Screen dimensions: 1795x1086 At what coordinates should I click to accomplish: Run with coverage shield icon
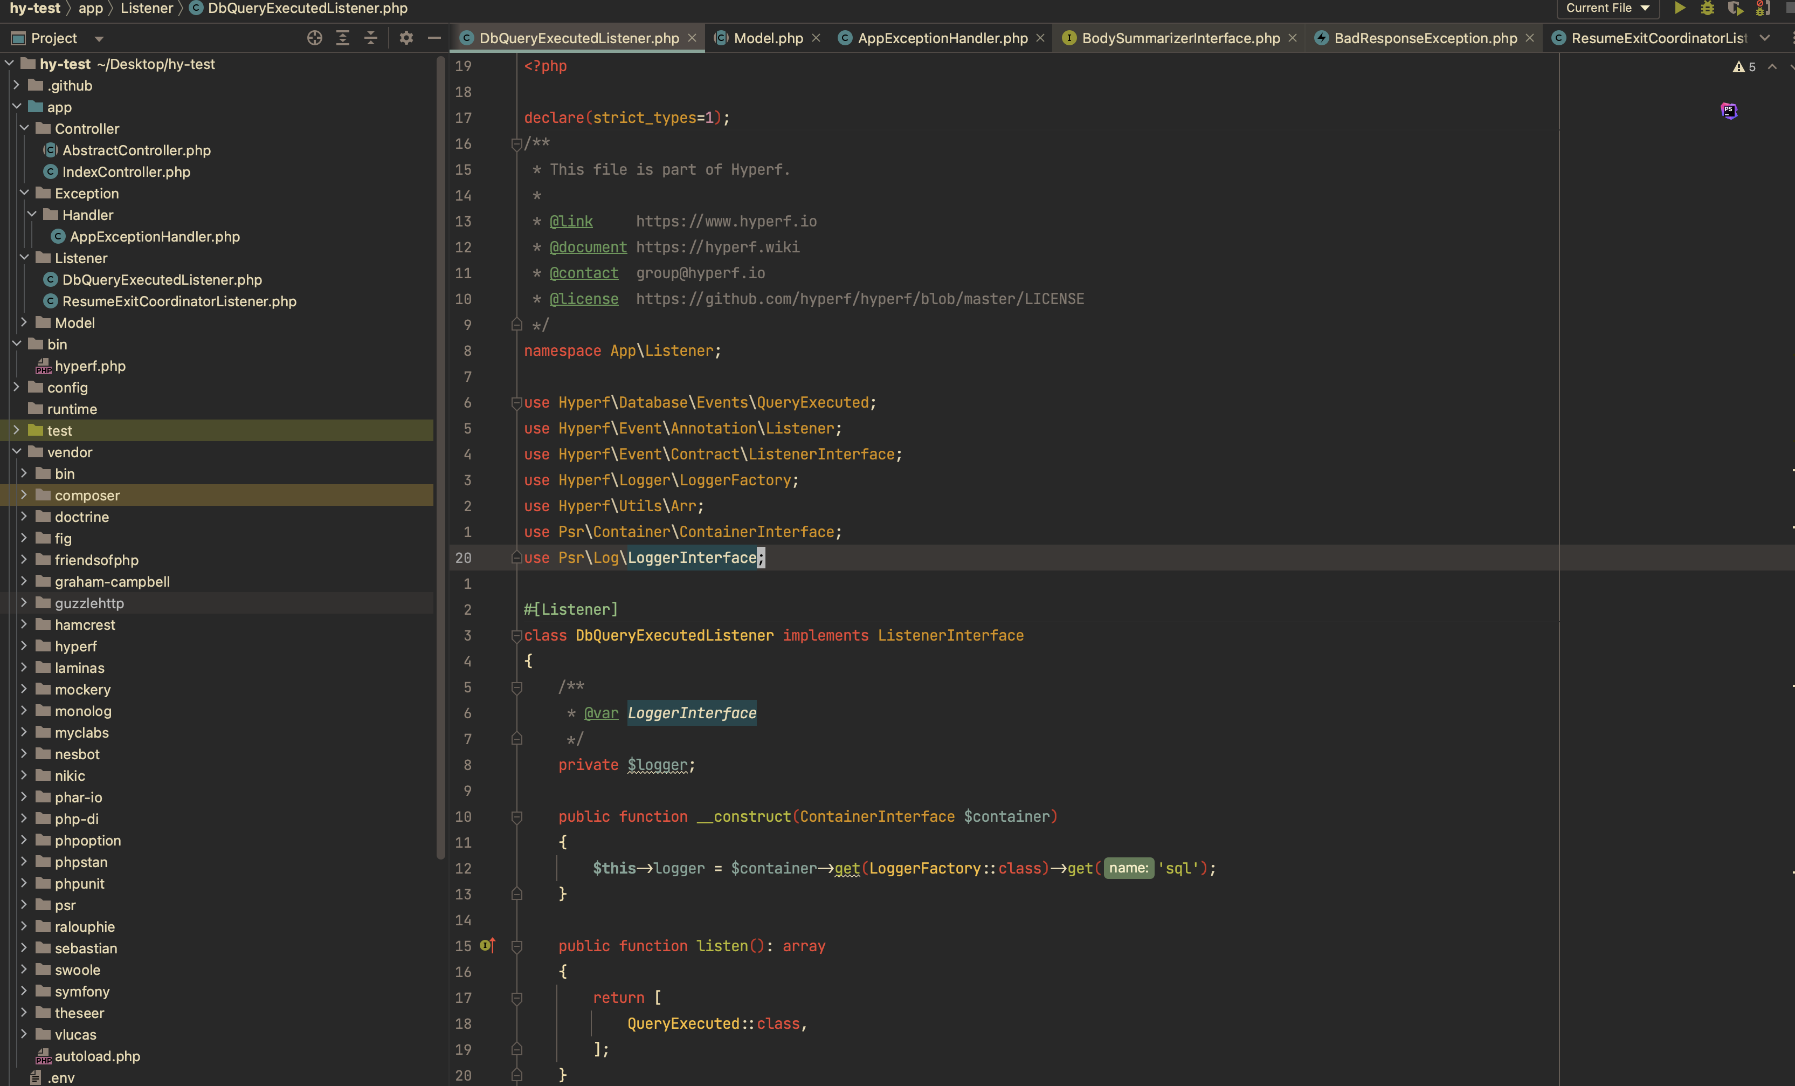coord(1735,8)
